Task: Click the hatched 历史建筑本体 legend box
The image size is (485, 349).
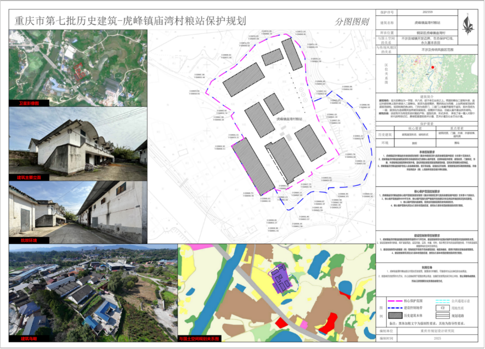Action: (x=395, y=316)
